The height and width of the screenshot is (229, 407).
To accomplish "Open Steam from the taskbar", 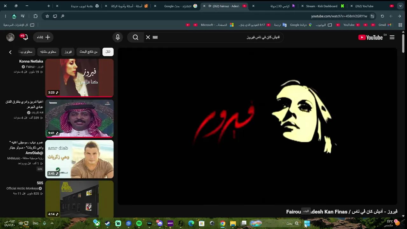I will [x=107, y=223].
